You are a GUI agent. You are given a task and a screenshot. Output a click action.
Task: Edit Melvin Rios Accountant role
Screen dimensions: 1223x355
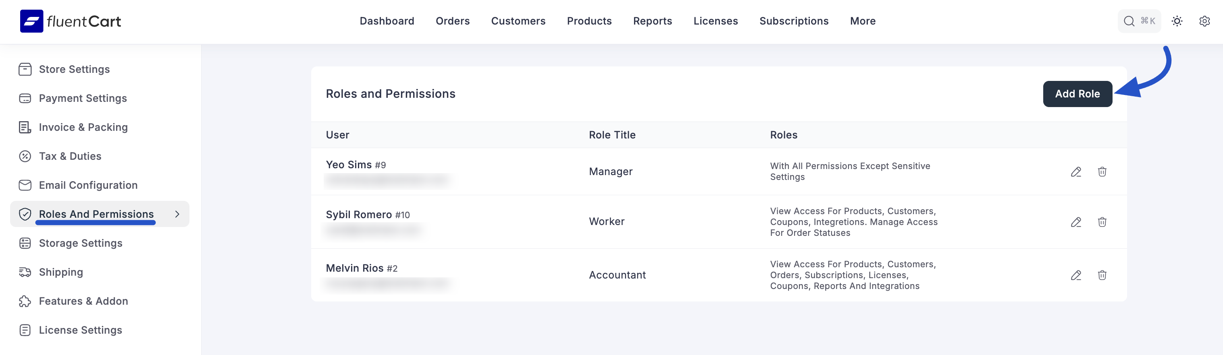point(1076,275)
